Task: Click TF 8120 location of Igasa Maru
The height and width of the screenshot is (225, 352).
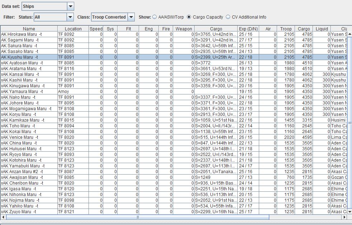Action: tap(73, 189)
